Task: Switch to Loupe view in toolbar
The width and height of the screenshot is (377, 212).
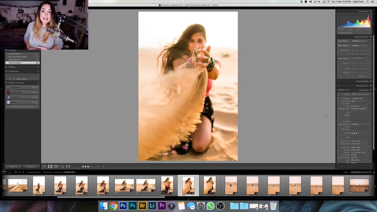Action: click(x=50, y=166)
